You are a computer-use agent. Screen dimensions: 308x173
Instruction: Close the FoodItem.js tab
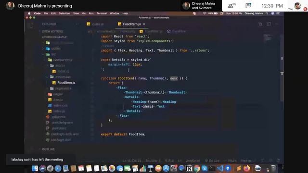click(144, 24)
